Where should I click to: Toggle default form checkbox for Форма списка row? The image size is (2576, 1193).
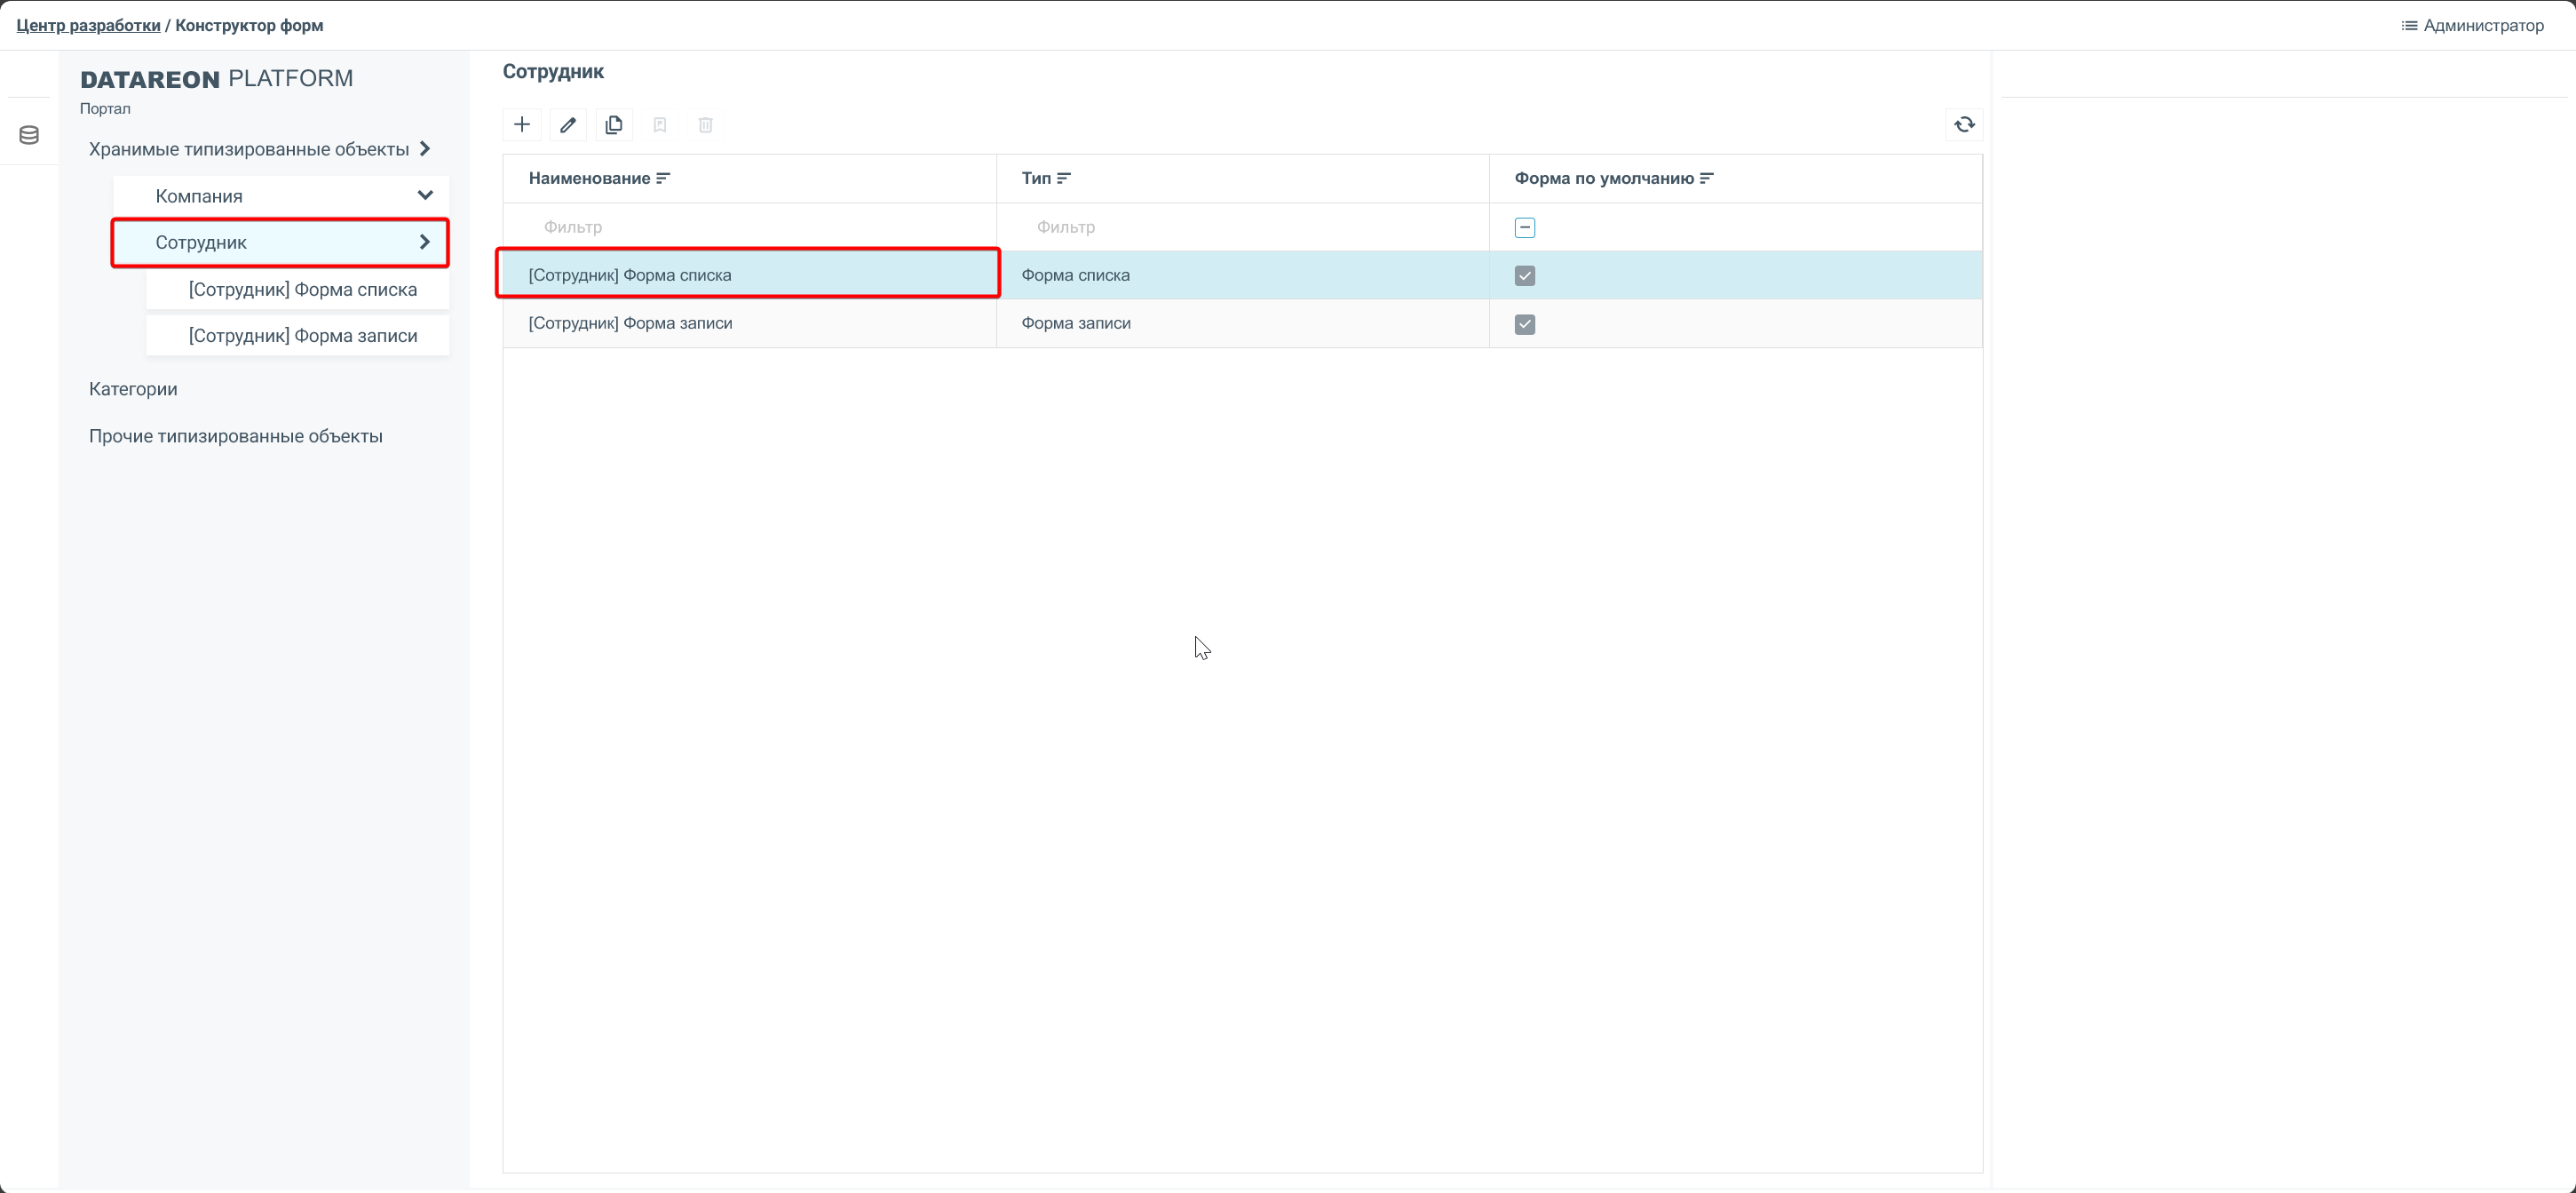click(x=1525, y=276)
